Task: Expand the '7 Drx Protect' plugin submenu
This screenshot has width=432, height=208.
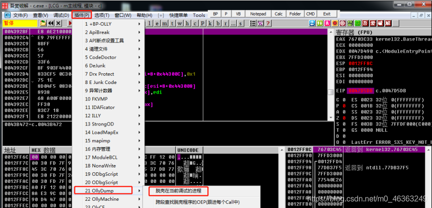Action: (x=108, y=74)
